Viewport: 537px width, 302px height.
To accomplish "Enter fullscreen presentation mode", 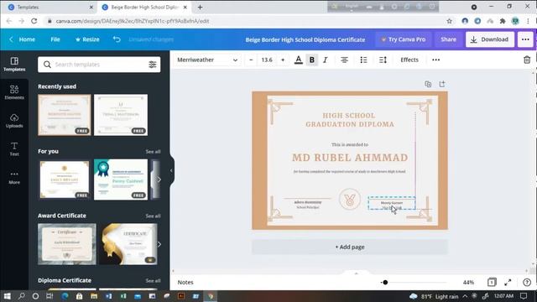I will [508, 282].
